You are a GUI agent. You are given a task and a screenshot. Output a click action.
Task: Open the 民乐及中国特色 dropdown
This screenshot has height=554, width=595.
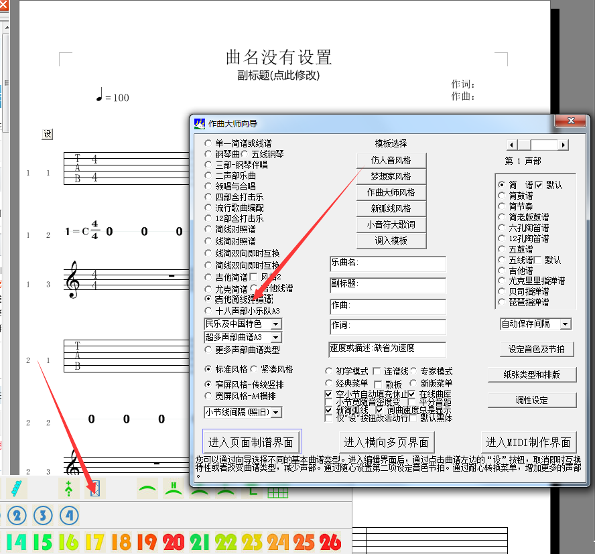(x=276, y=324)
